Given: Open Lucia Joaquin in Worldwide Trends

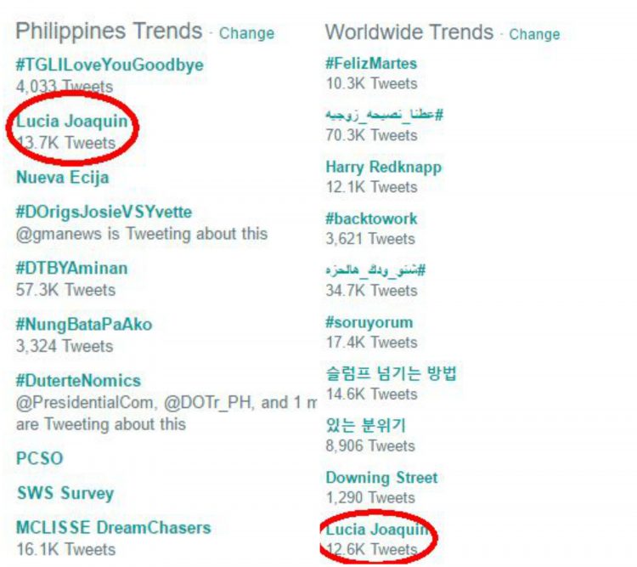Looking at the screenshot, I should click(x=376, y=530).
